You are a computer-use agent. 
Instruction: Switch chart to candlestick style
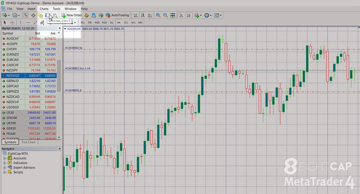click(143, 16)
